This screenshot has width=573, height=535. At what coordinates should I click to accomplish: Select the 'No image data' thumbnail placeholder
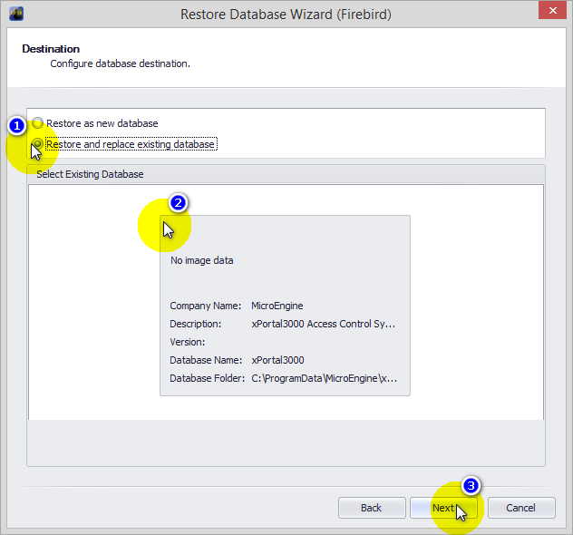click(x=202, y=261)
